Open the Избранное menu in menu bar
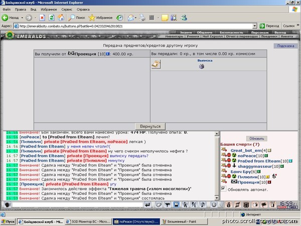This screenshot has height=226, width=301. 49,9
